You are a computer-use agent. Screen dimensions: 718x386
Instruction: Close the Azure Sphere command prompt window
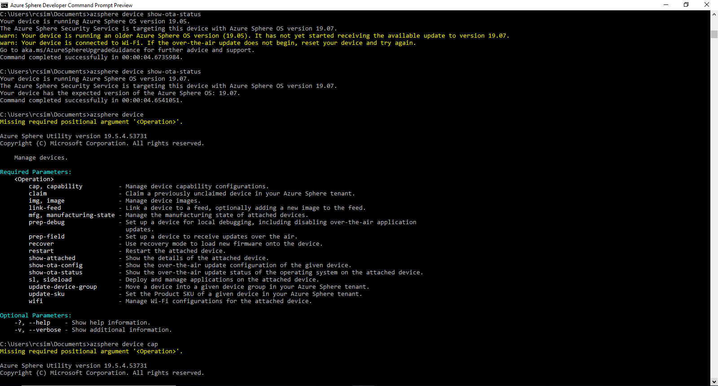(707, 5)
